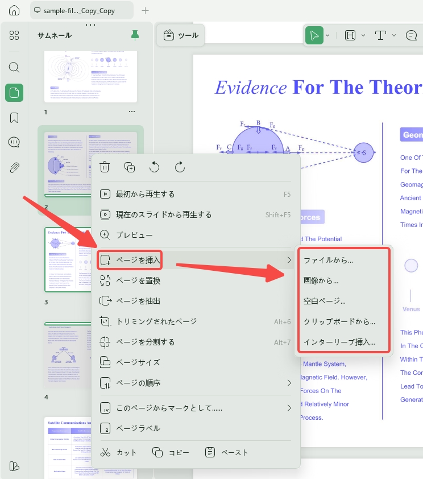Expand chevron beside ページを挿入

[x=289, y=260]
